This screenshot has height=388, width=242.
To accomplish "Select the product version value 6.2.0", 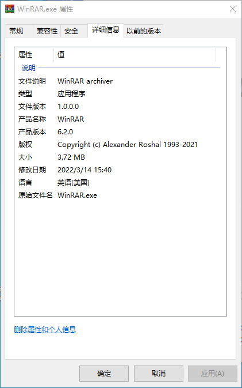I will click(66, 132).
